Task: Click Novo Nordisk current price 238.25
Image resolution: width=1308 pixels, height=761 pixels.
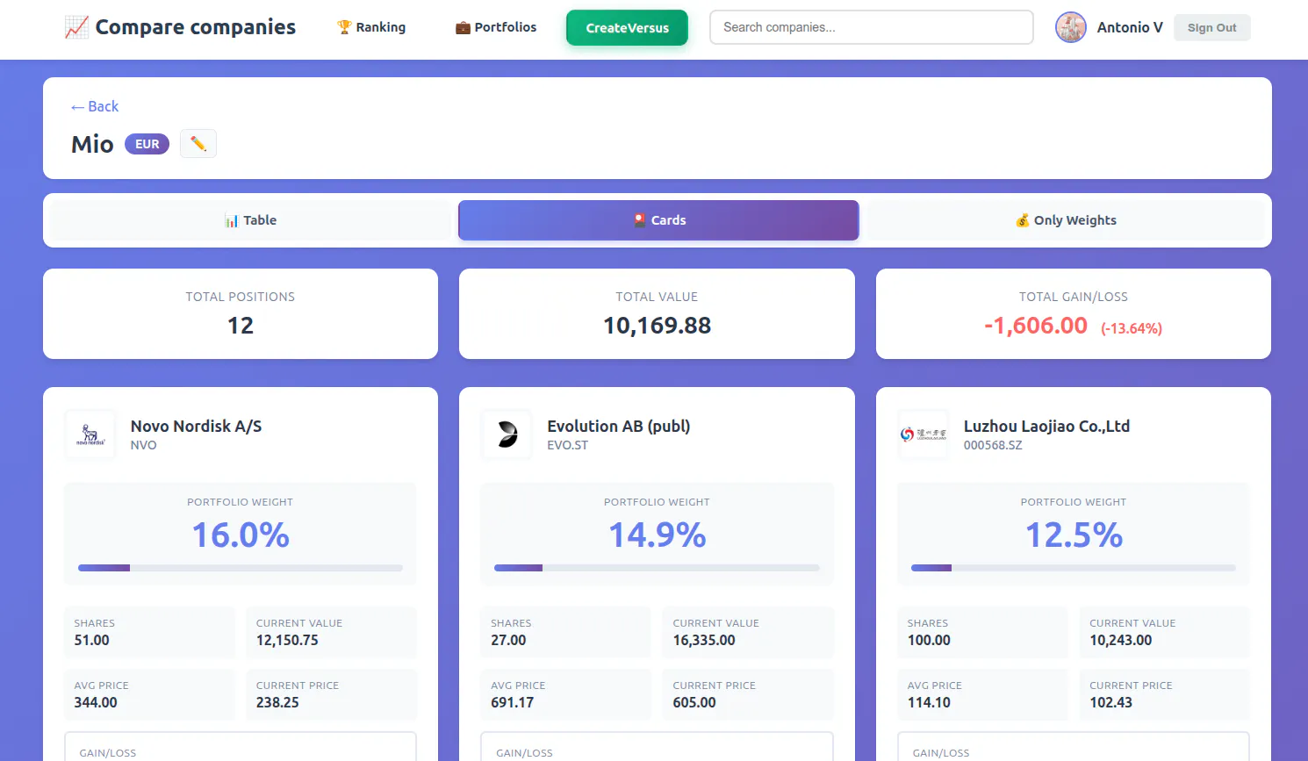Action: pos(277,703)
